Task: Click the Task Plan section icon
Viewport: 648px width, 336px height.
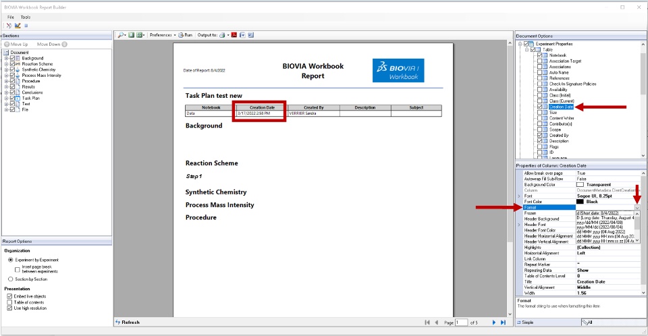Action: pyautogui.click(x=18, y=99)
